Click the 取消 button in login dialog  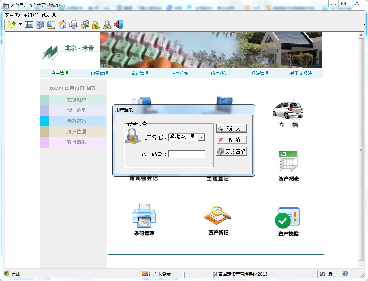tap(231, 140)
